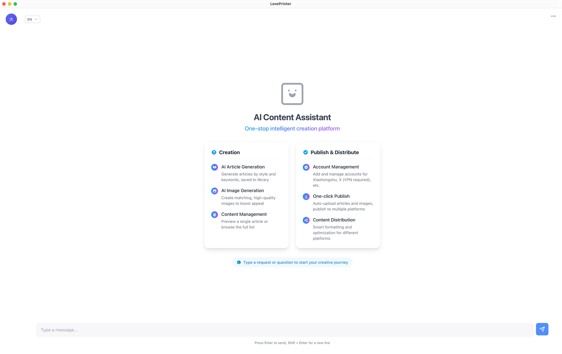Click the LovePrinter window title

(x=281, y=4)
